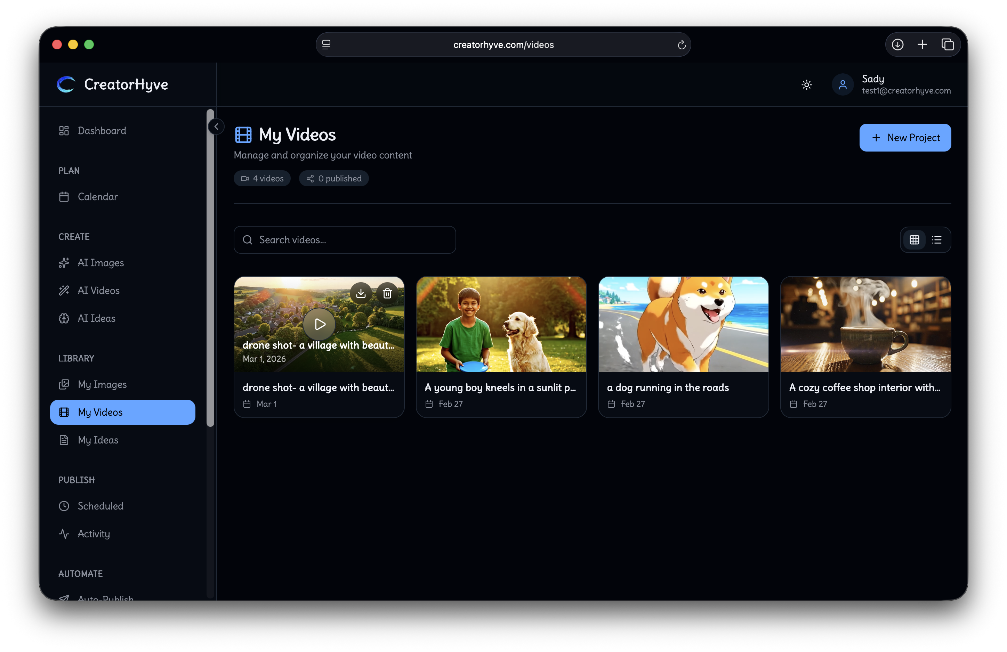Open AI Videos from the Create section
The width and height of the screenshot is (1007, 652).
(99, 291)
